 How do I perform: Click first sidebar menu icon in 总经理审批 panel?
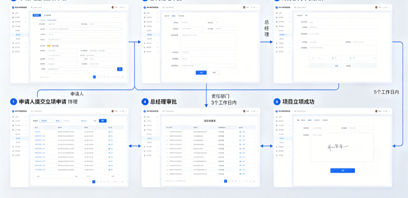pos(145,117)
